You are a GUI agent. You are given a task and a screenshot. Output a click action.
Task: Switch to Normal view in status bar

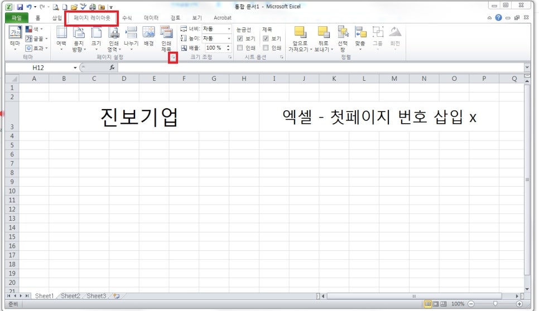click(x=427, y=304)
